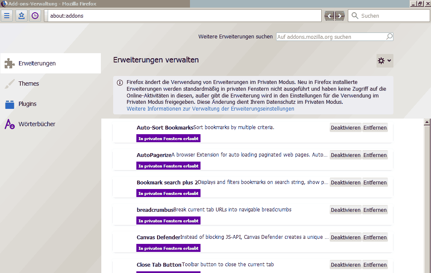This screenshot has width=431, height=273.
Task: Click the Auto-Sort Bookmarks extension name
Action: [165, 128]
